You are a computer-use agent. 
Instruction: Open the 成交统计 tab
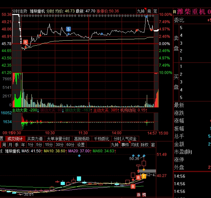coord(15,139)
